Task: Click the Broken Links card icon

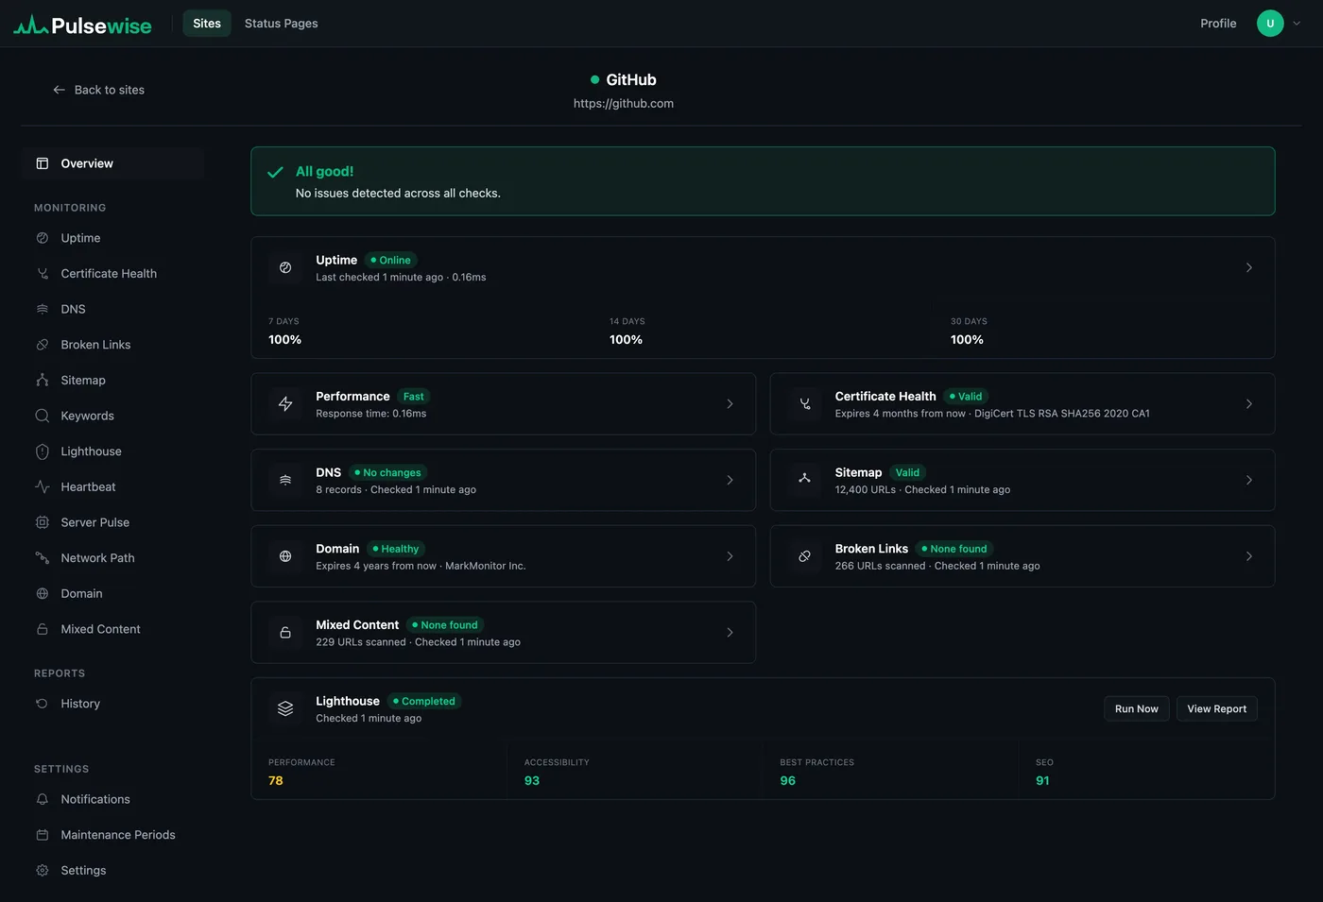Action: tap(805, 556)
